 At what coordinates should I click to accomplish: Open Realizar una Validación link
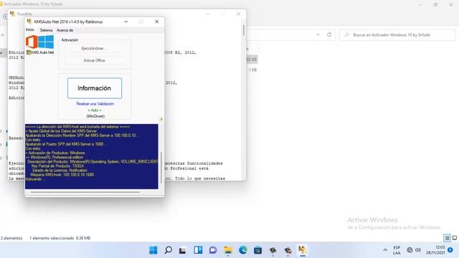pos(95,104)
